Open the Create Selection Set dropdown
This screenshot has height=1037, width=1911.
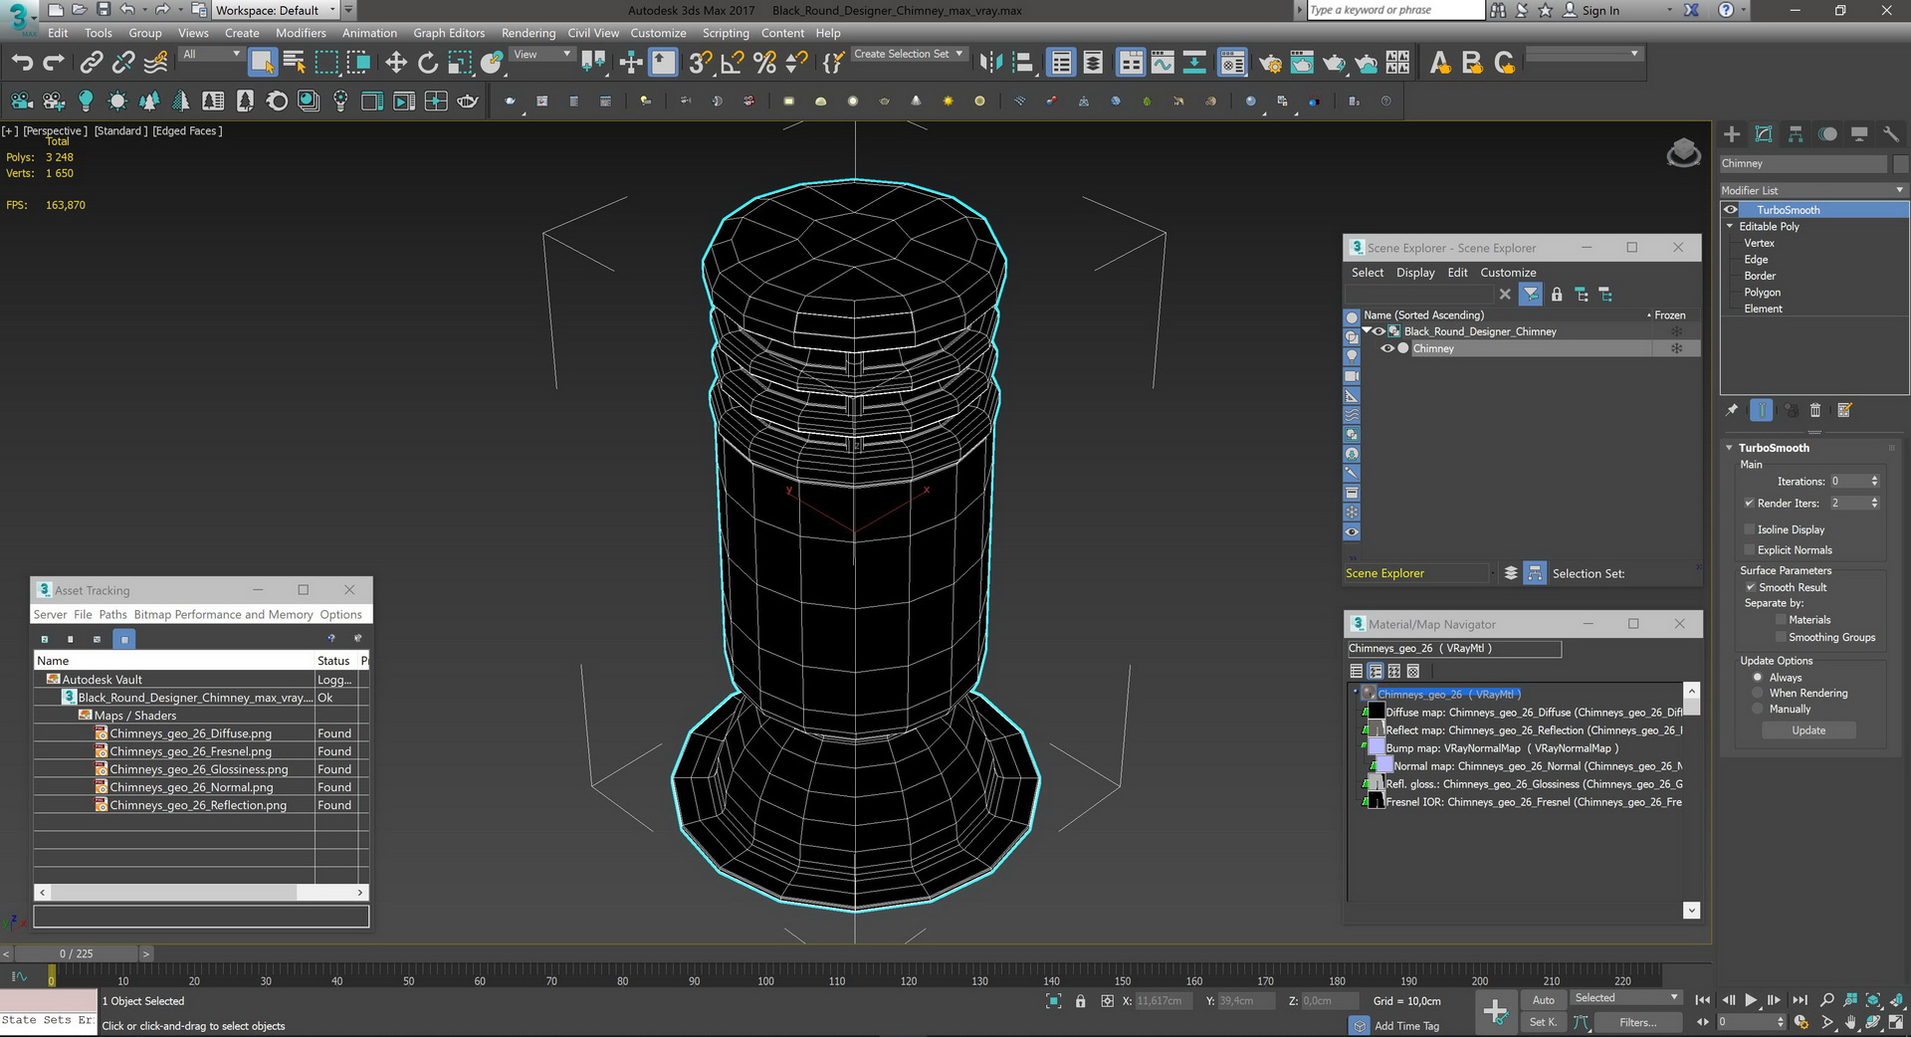(908, 55)
